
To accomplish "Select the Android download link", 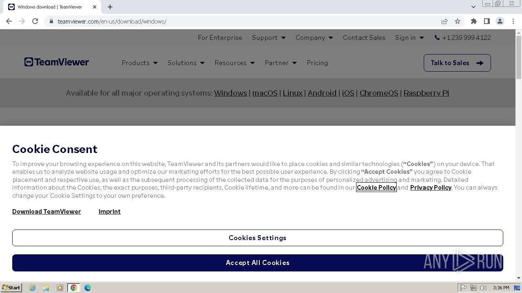I will [322, 93].
